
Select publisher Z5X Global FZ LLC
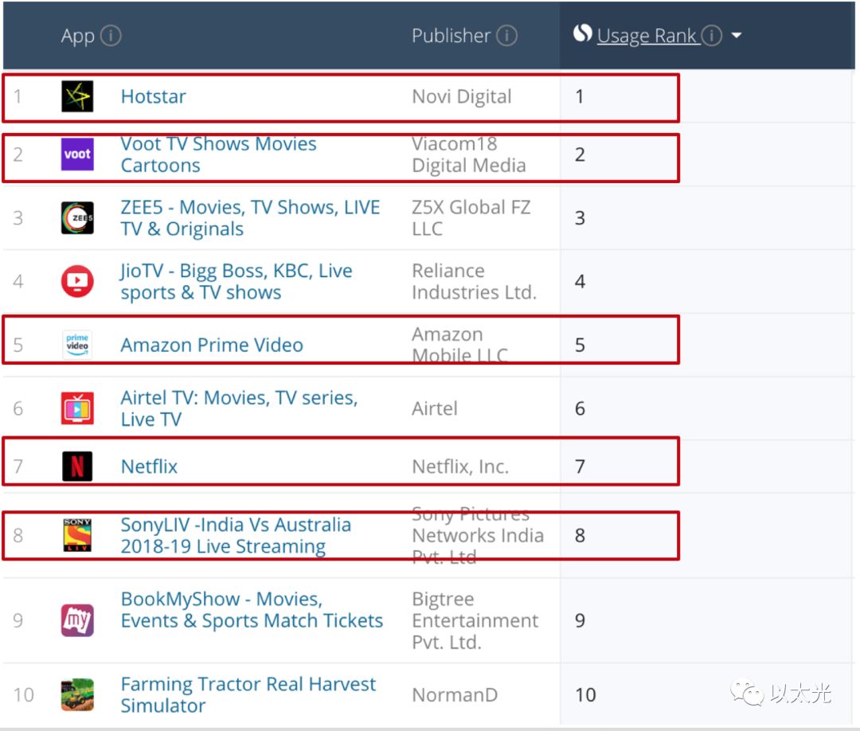471,218
